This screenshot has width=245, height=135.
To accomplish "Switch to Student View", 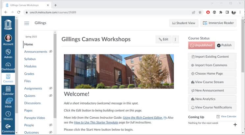I will (184, 23).
